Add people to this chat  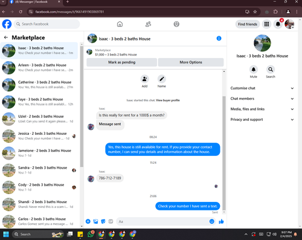144,79
